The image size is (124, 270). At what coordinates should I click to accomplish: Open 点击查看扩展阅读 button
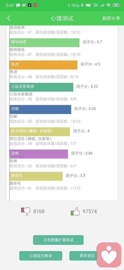point(58,240)
